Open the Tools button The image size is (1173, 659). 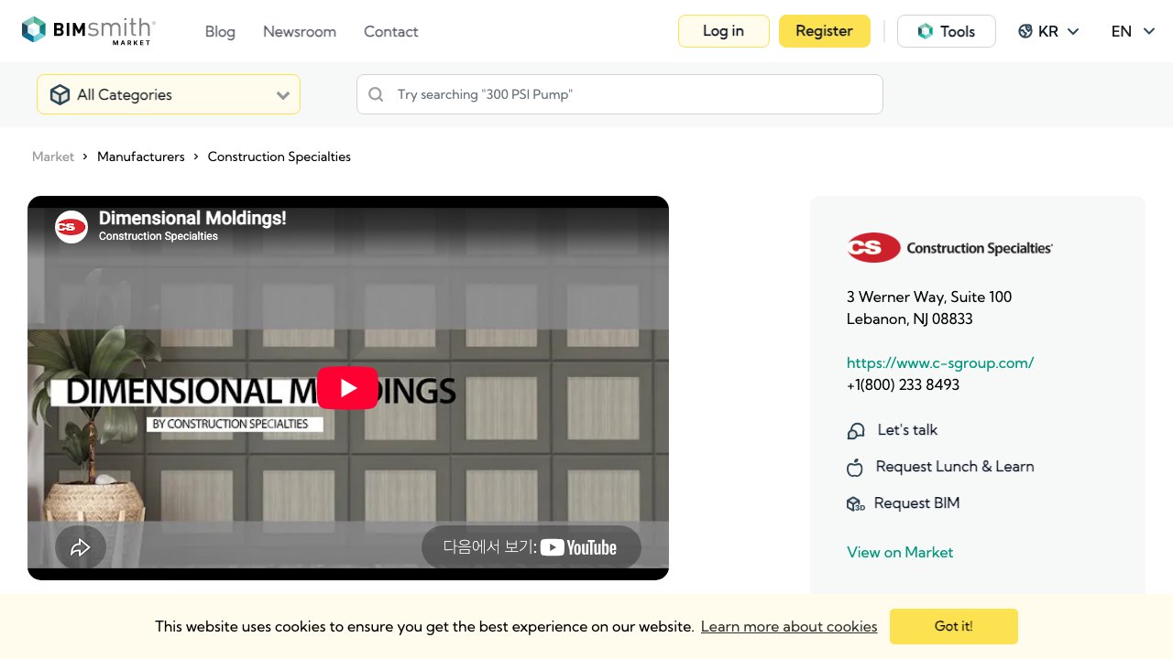pyautogui.click(x=947, y=31)
